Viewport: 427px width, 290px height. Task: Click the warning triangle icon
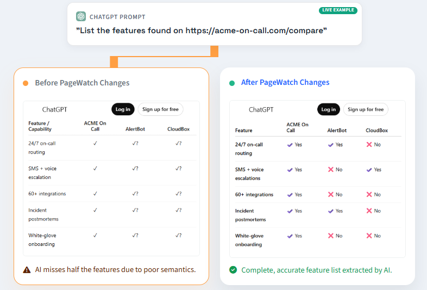[x=27, y=270]
